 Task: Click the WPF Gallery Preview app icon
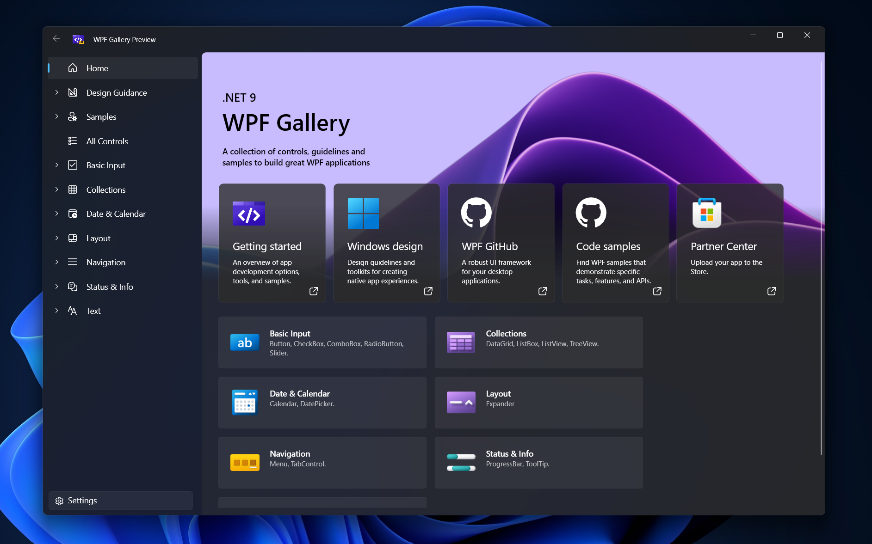[x=79, y=39]
